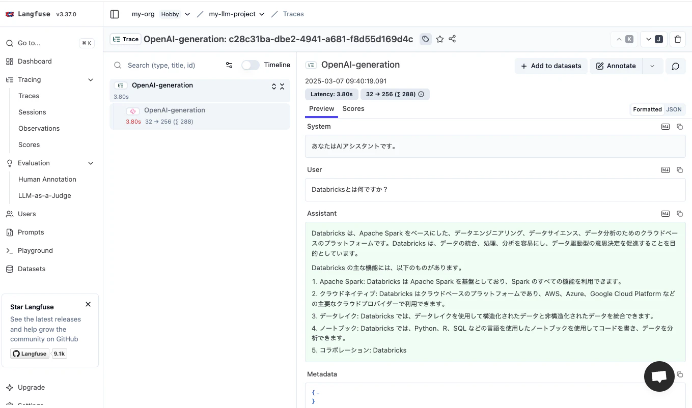
Task: Click the Traces breadcrumb link
Action: click(293, 14)
